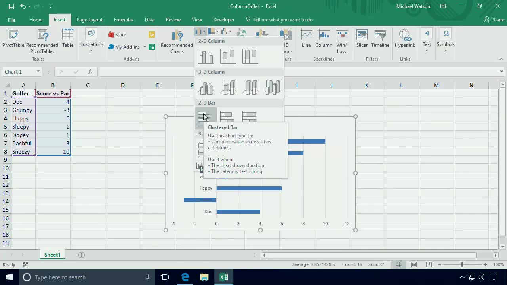
Task: Select the Sheet1 tab at the bottom
Action: [x=52, y=255]
